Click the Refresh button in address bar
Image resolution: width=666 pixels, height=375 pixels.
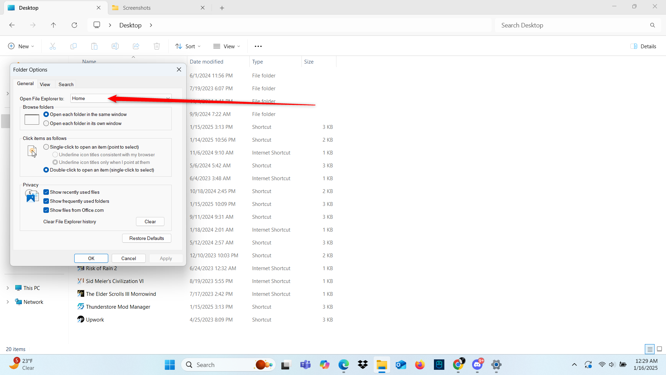click(74, 25)
